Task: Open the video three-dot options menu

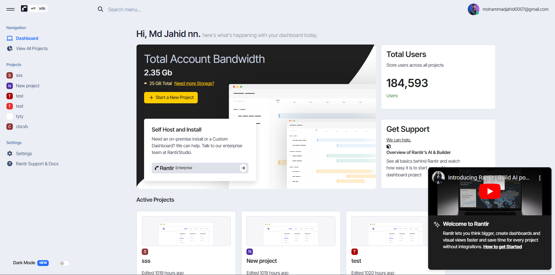Action: coord(540,178)
